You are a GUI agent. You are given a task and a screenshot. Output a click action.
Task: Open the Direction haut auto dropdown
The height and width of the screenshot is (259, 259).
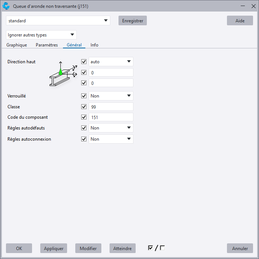(111, 62)
